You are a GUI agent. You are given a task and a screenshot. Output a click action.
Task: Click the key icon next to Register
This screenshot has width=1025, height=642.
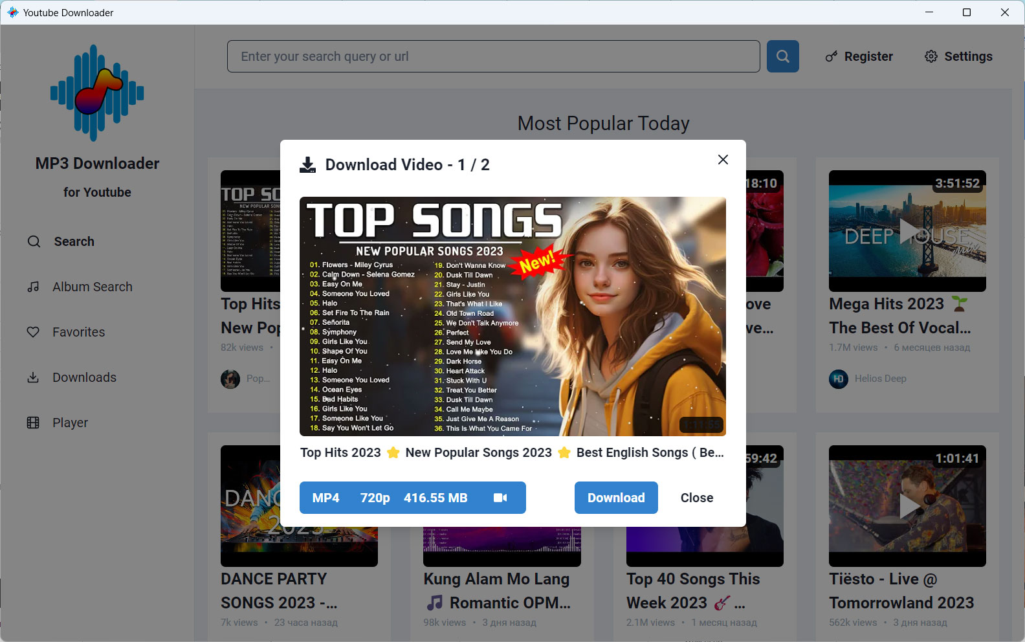(832, 56)
